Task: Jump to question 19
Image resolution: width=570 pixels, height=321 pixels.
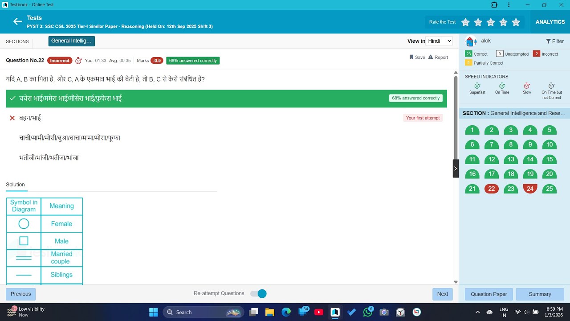Action: pos(530,174)
